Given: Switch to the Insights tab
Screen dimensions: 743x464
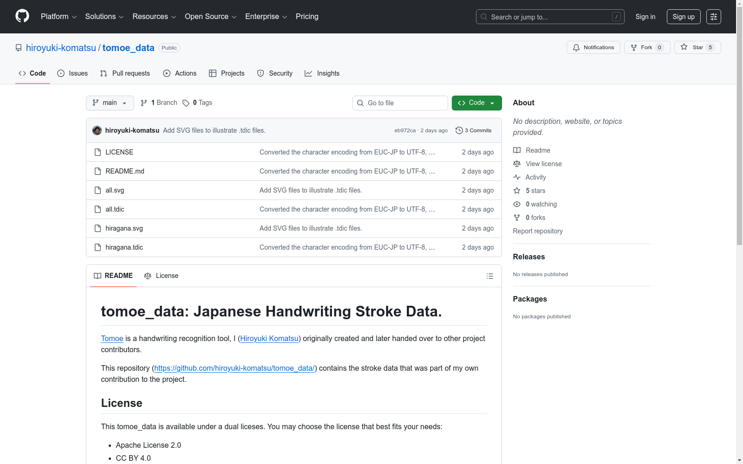Looking at the screenshot, I should click(322, 73).
